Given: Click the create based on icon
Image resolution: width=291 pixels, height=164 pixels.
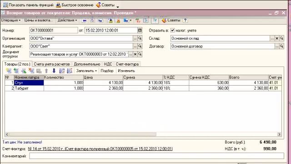Looking at the screenshot, I should (x=126, y=20).
